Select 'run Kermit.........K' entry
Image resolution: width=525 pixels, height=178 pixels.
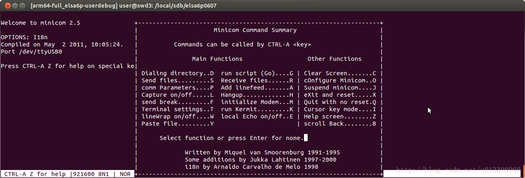pyautogui.click(x=257, y=109)
